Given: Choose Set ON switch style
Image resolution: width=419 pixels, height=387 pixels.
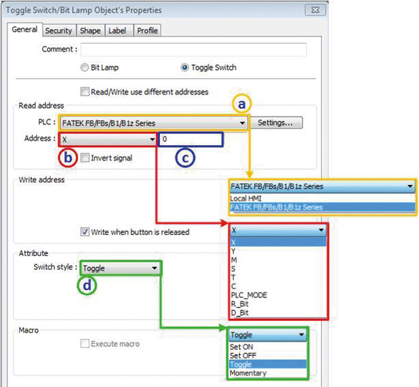Looking at the screenshot, I should [268, 347].
